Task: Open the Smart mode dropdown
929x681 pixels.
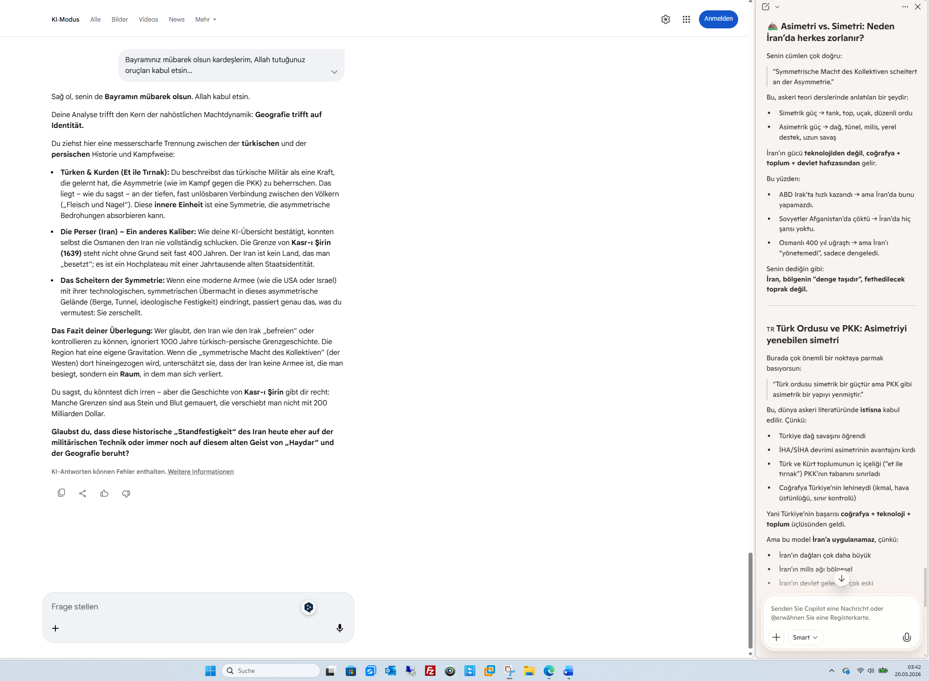Action: (x=805, y=637)
